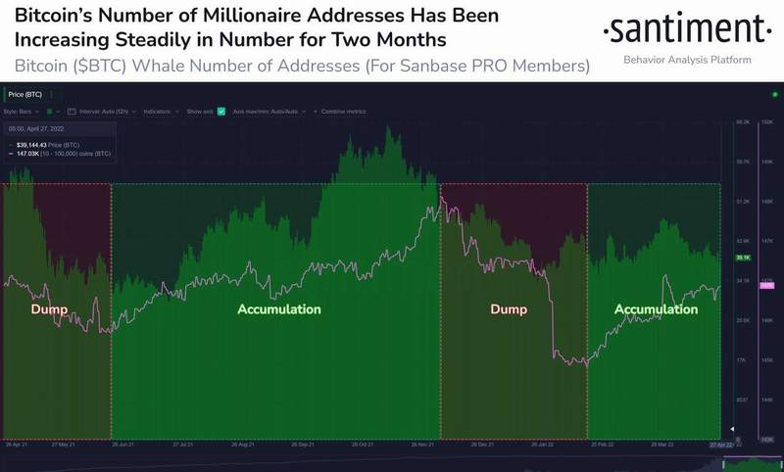Screen dimensions: 784x472
Task: Open the green color swatch picker
Action: tap(50, 112)
